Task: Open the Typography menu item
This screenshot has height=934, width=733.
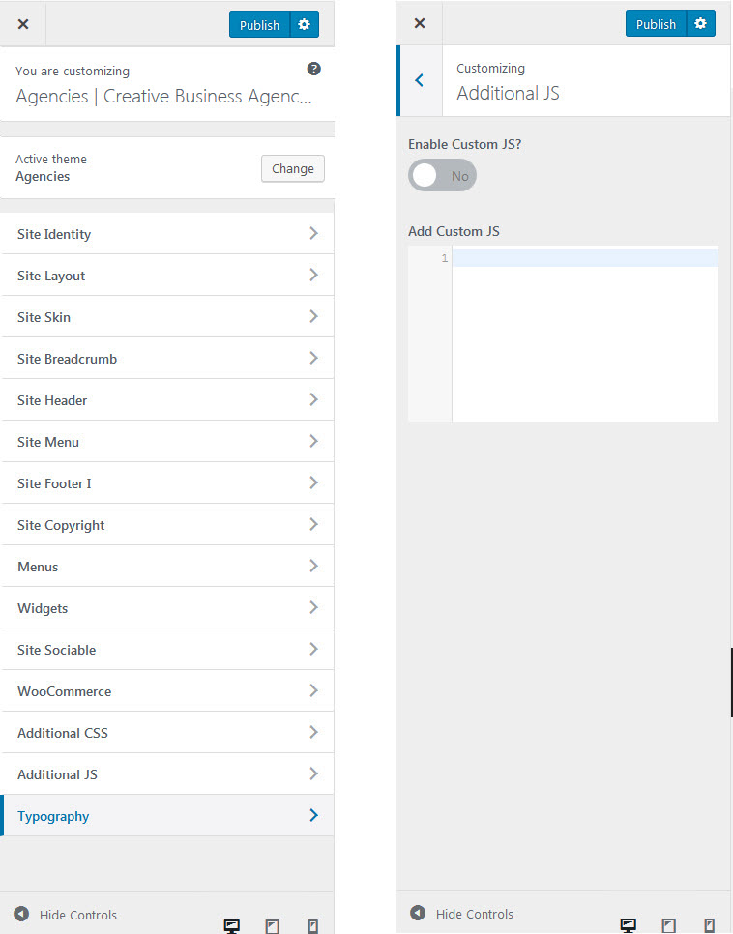Action: coord(167,816)
